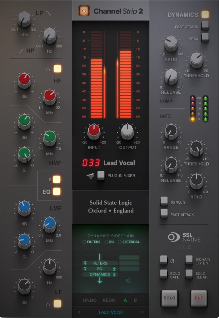
Task: Click the blue LMF Q knob
Action: tap(24, 241)
